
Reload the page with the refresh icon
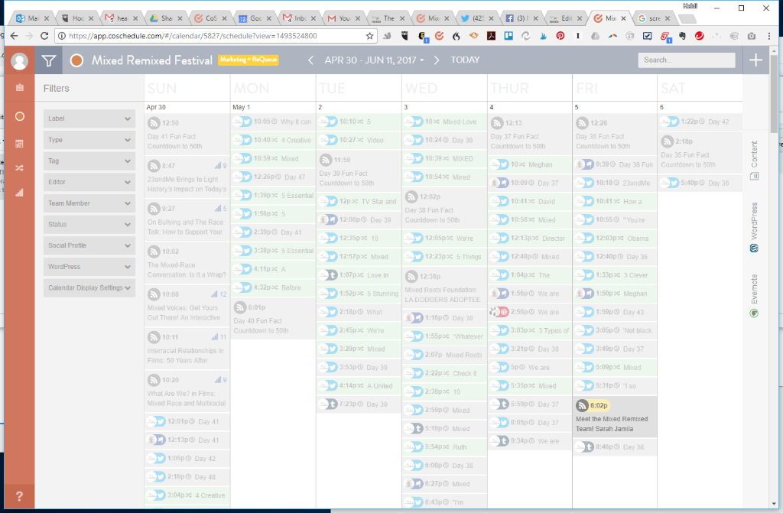[44, 36]
